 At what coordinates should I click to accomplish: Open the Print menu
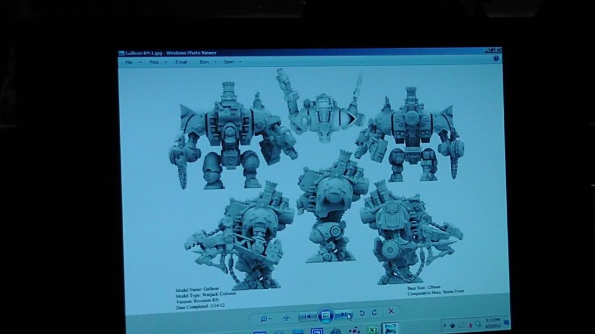coord(154,62)
